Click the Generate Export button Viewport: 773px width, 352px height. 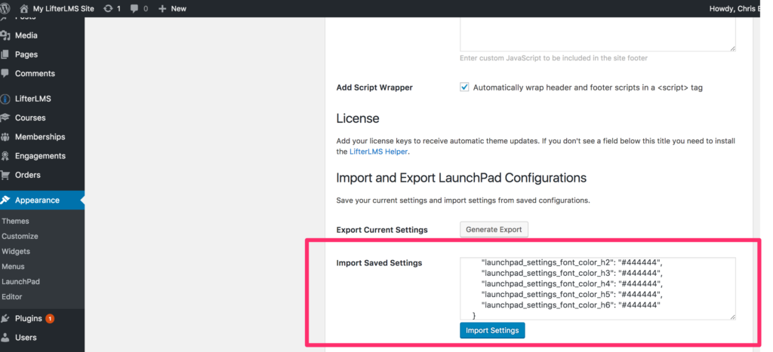point(494,229)
